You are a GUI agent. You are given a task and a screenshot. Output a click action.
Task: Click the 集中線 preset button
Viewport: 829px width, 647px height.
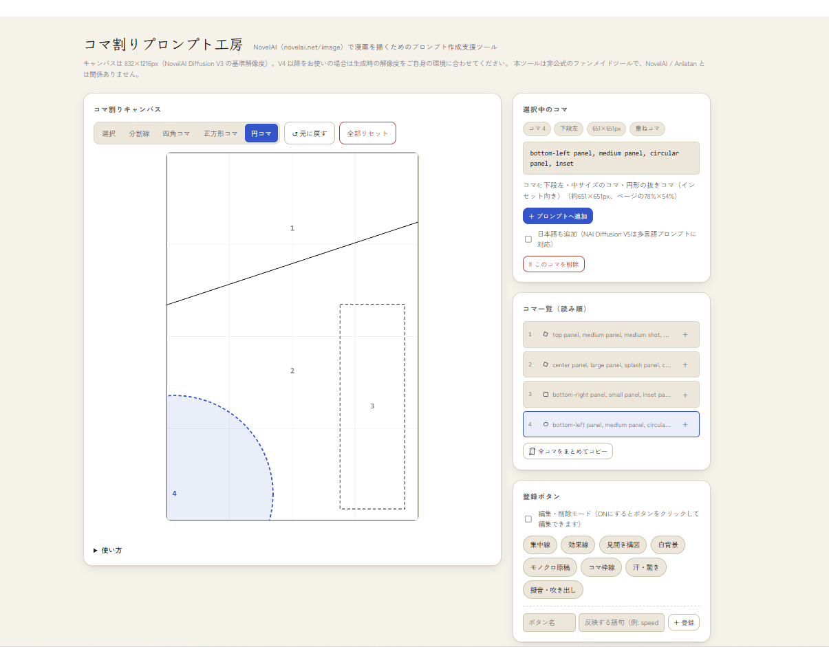[540, 545]
